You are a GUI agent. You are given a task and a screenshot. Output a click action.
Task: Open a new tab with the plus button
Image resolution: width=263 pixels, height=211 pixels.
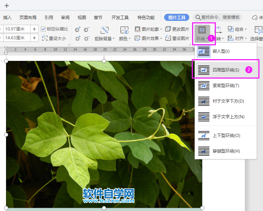click(x=7, y=6)
